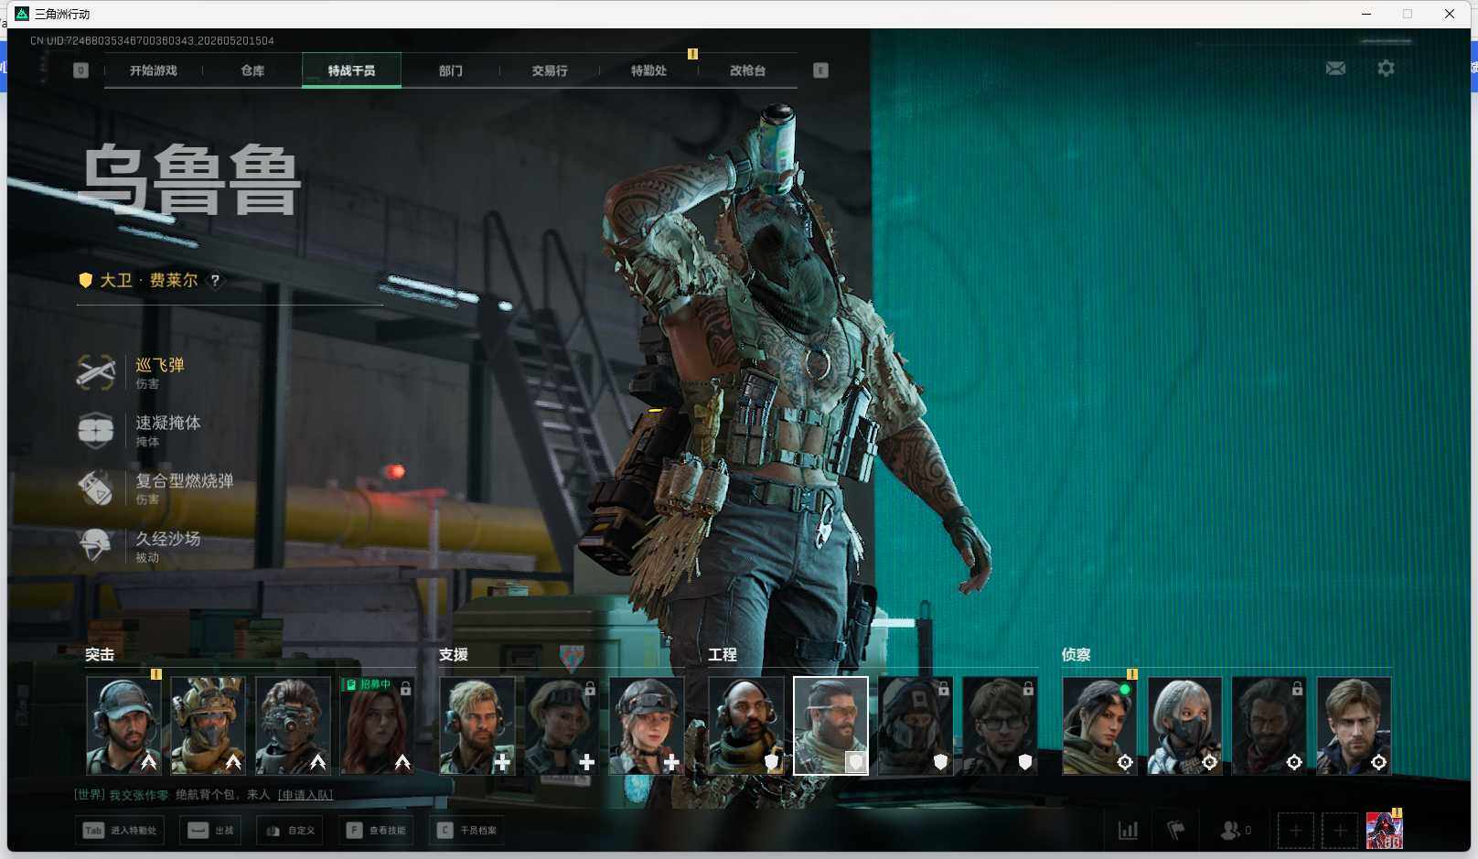Switch to the 仓库 tab
This screenshot has width=1478, height=859.
pos(252,70)
